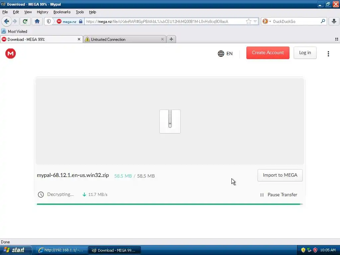This screenshot has height=255, width=340.
Task: Click Import to MEGA
Action: 280,175
